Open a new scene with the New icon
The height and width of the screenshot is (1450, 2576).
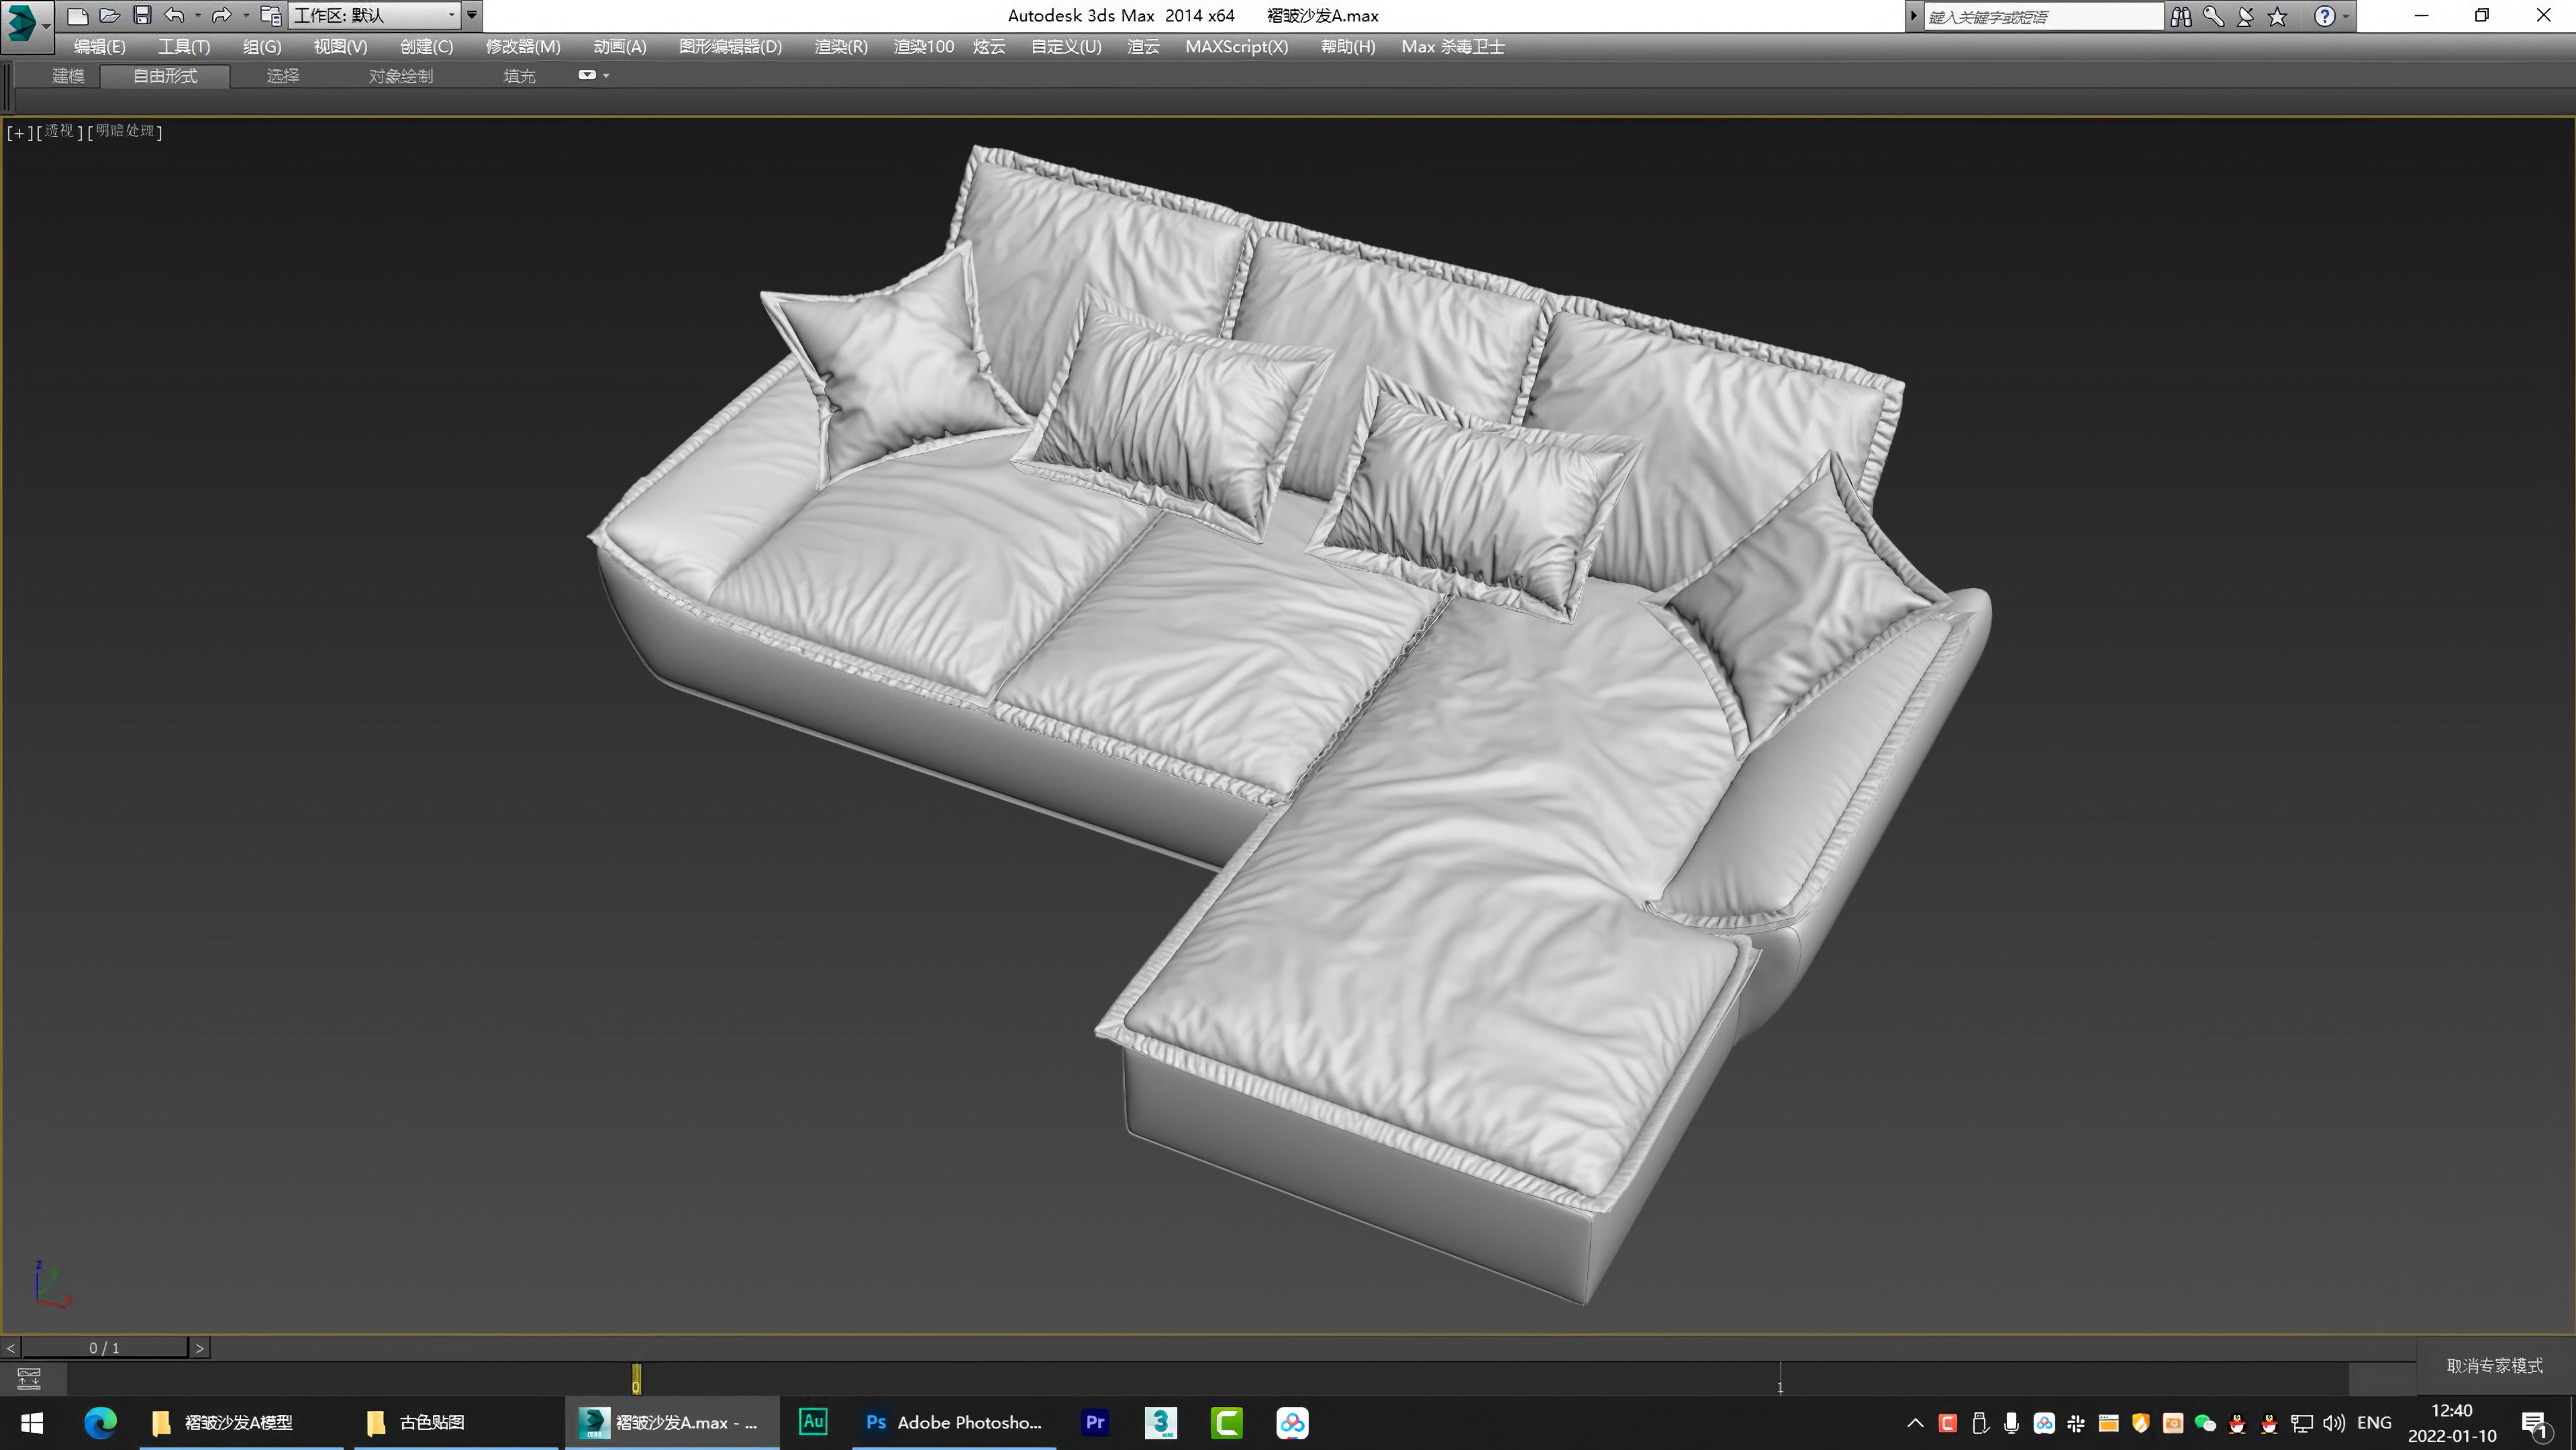click(x=77, y=15)
